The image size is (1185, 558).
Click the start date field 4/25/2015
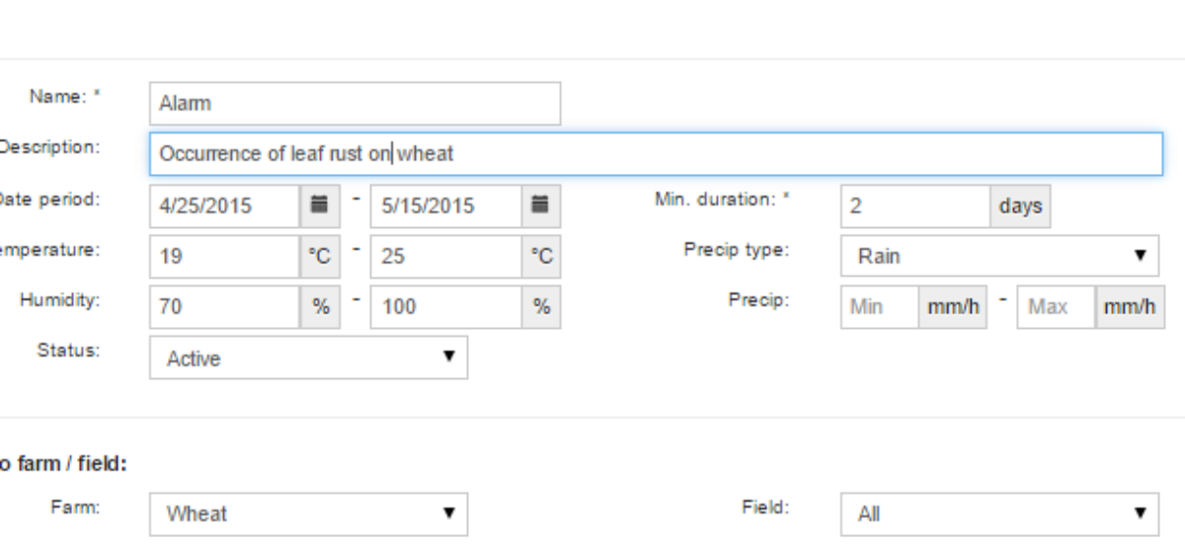pyautogui.click(x=224, y=205)
